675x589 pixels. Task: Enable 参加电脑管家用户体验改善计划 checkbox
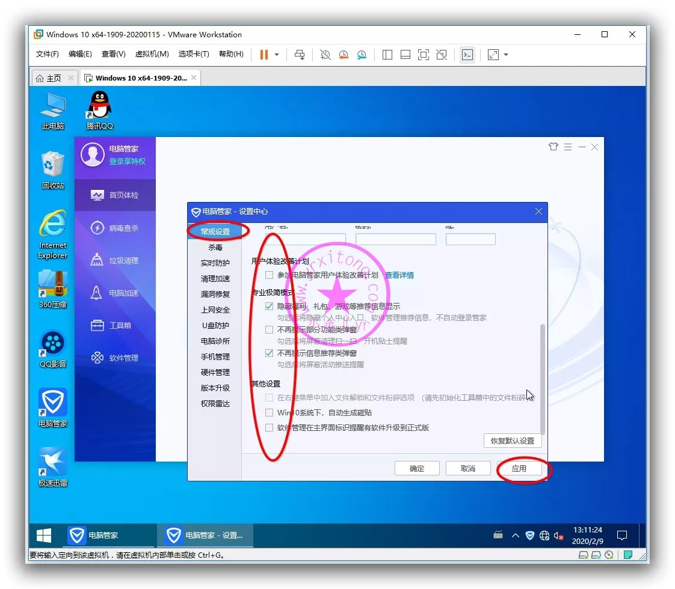tap(270, 275)
